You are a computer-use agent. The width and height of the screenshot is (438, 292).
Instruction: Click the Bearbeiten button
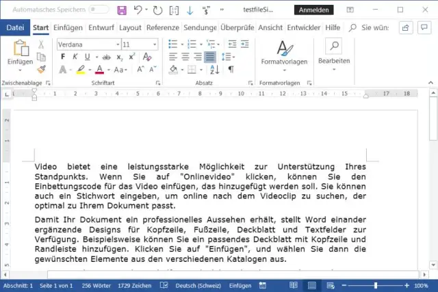coord(333,52)
